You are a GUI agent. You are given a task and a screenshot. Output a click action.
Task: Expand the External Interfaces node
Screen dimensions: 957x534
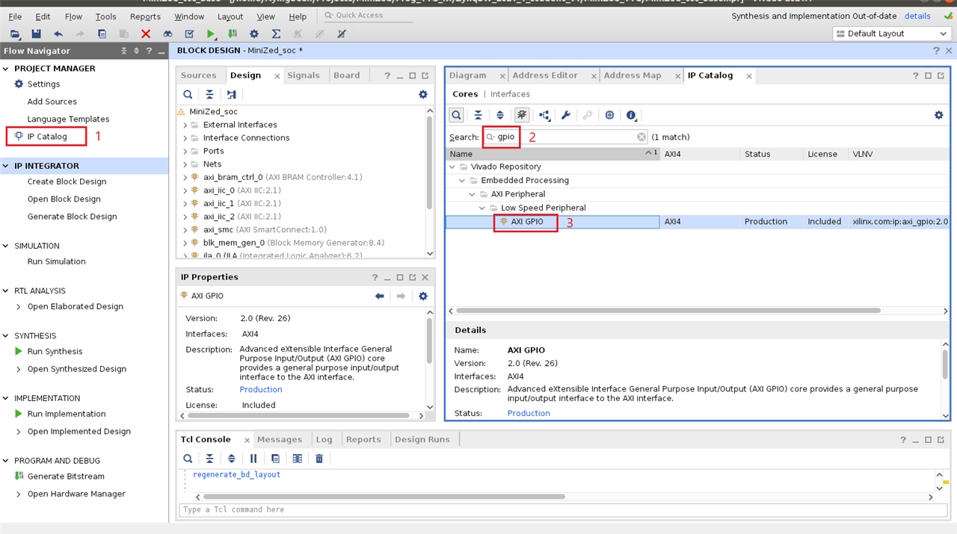point(185,125)
